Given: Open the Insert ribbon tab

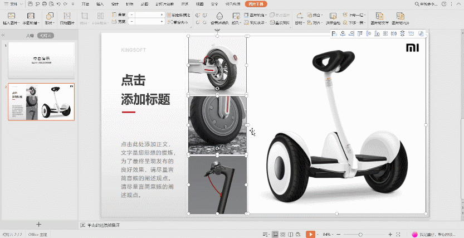Looking at the screenshot, I should pyautogui.click(x=100, y=4).
